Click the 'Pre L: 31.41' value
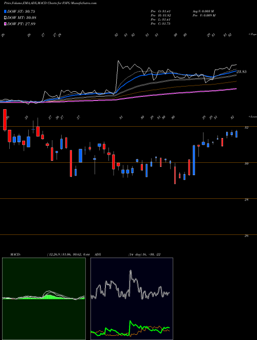Screen dimensions: 257x340 [160, 20]
